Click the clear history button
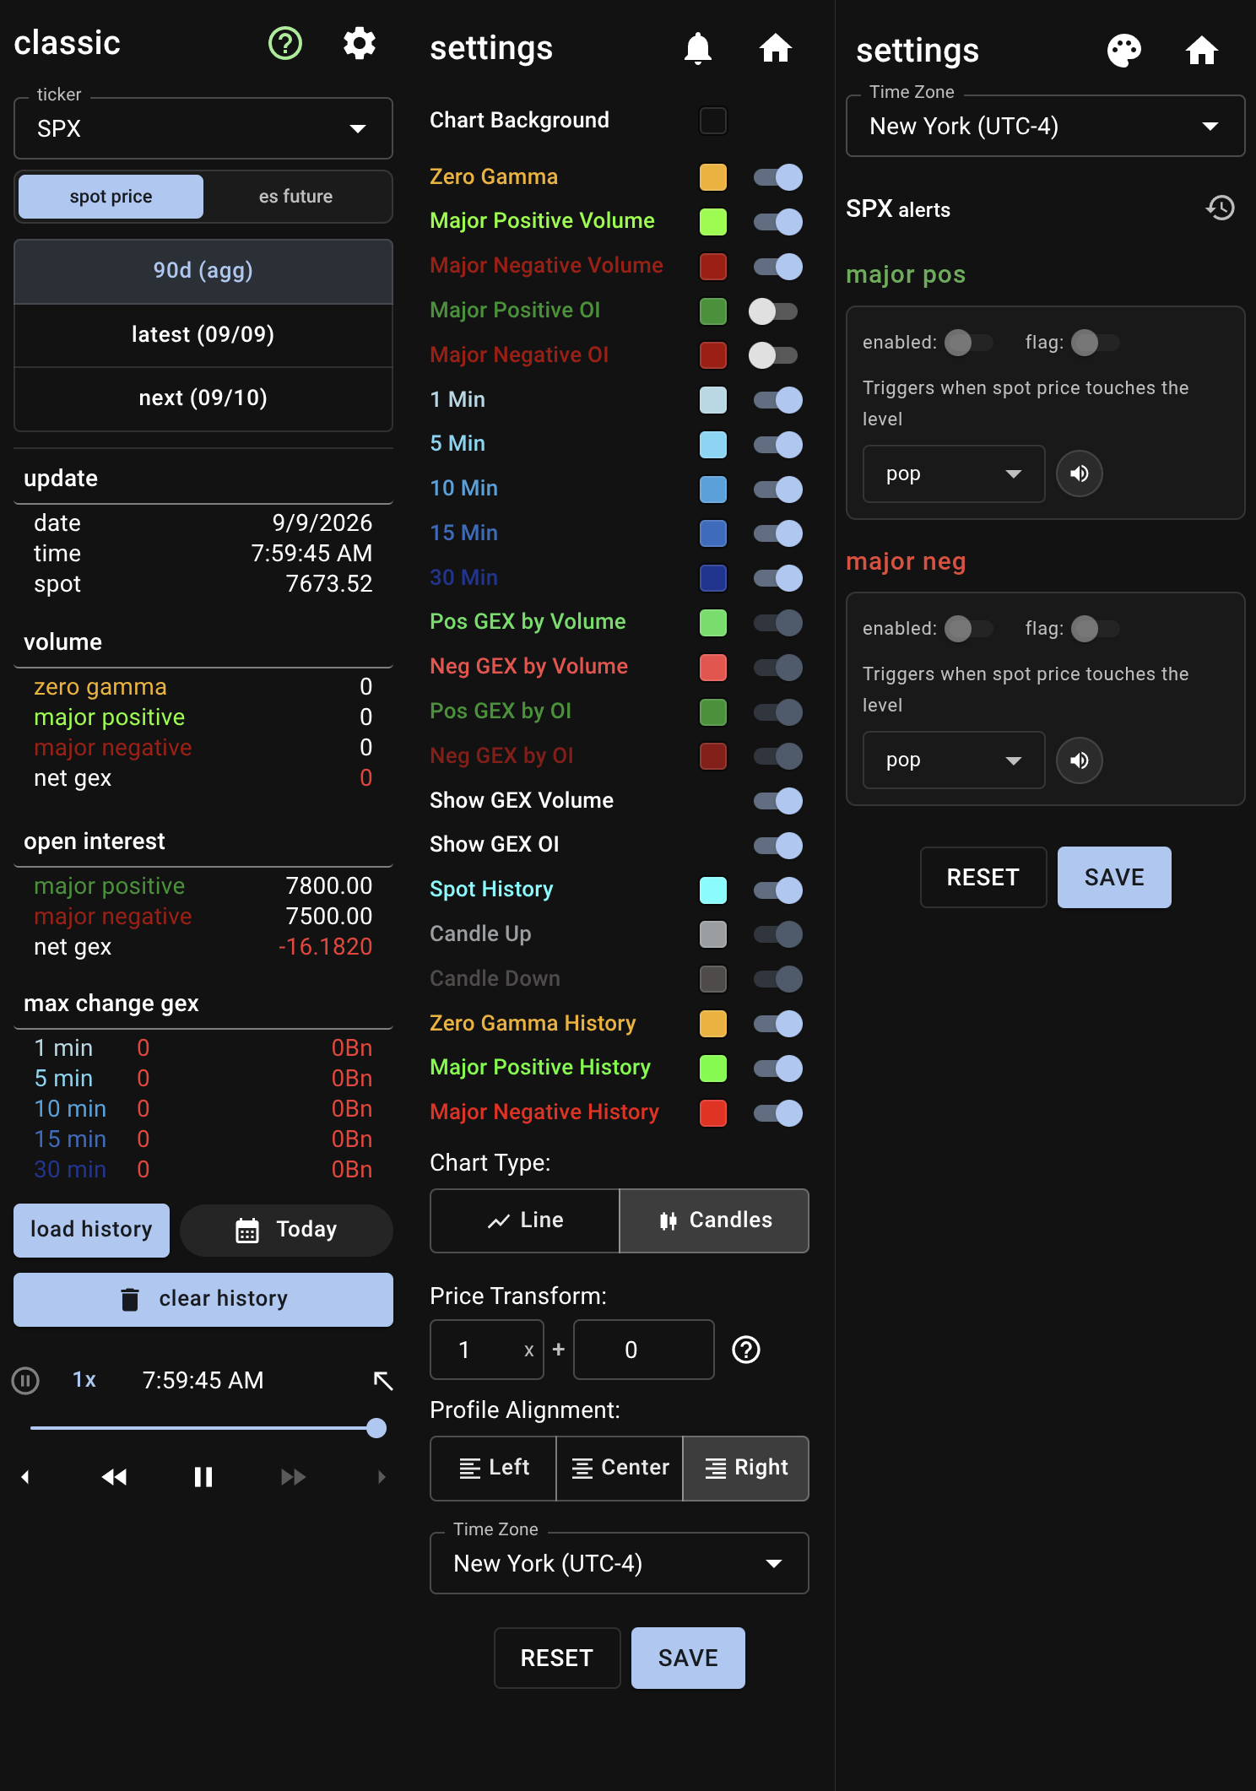Image resolution: width=1256 pixels, height=1791 pixels. point(203,1299)
